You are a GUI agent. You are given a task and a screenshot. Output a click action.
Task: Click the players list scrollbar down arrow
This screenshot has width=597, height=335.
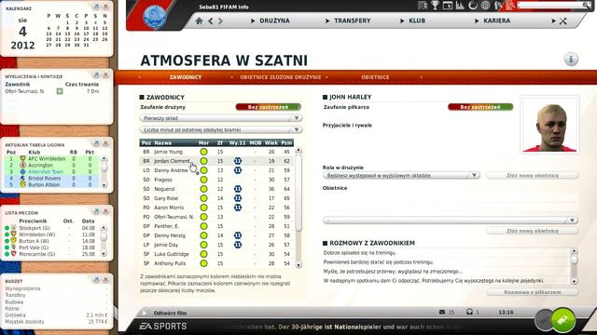pos(298,265)
